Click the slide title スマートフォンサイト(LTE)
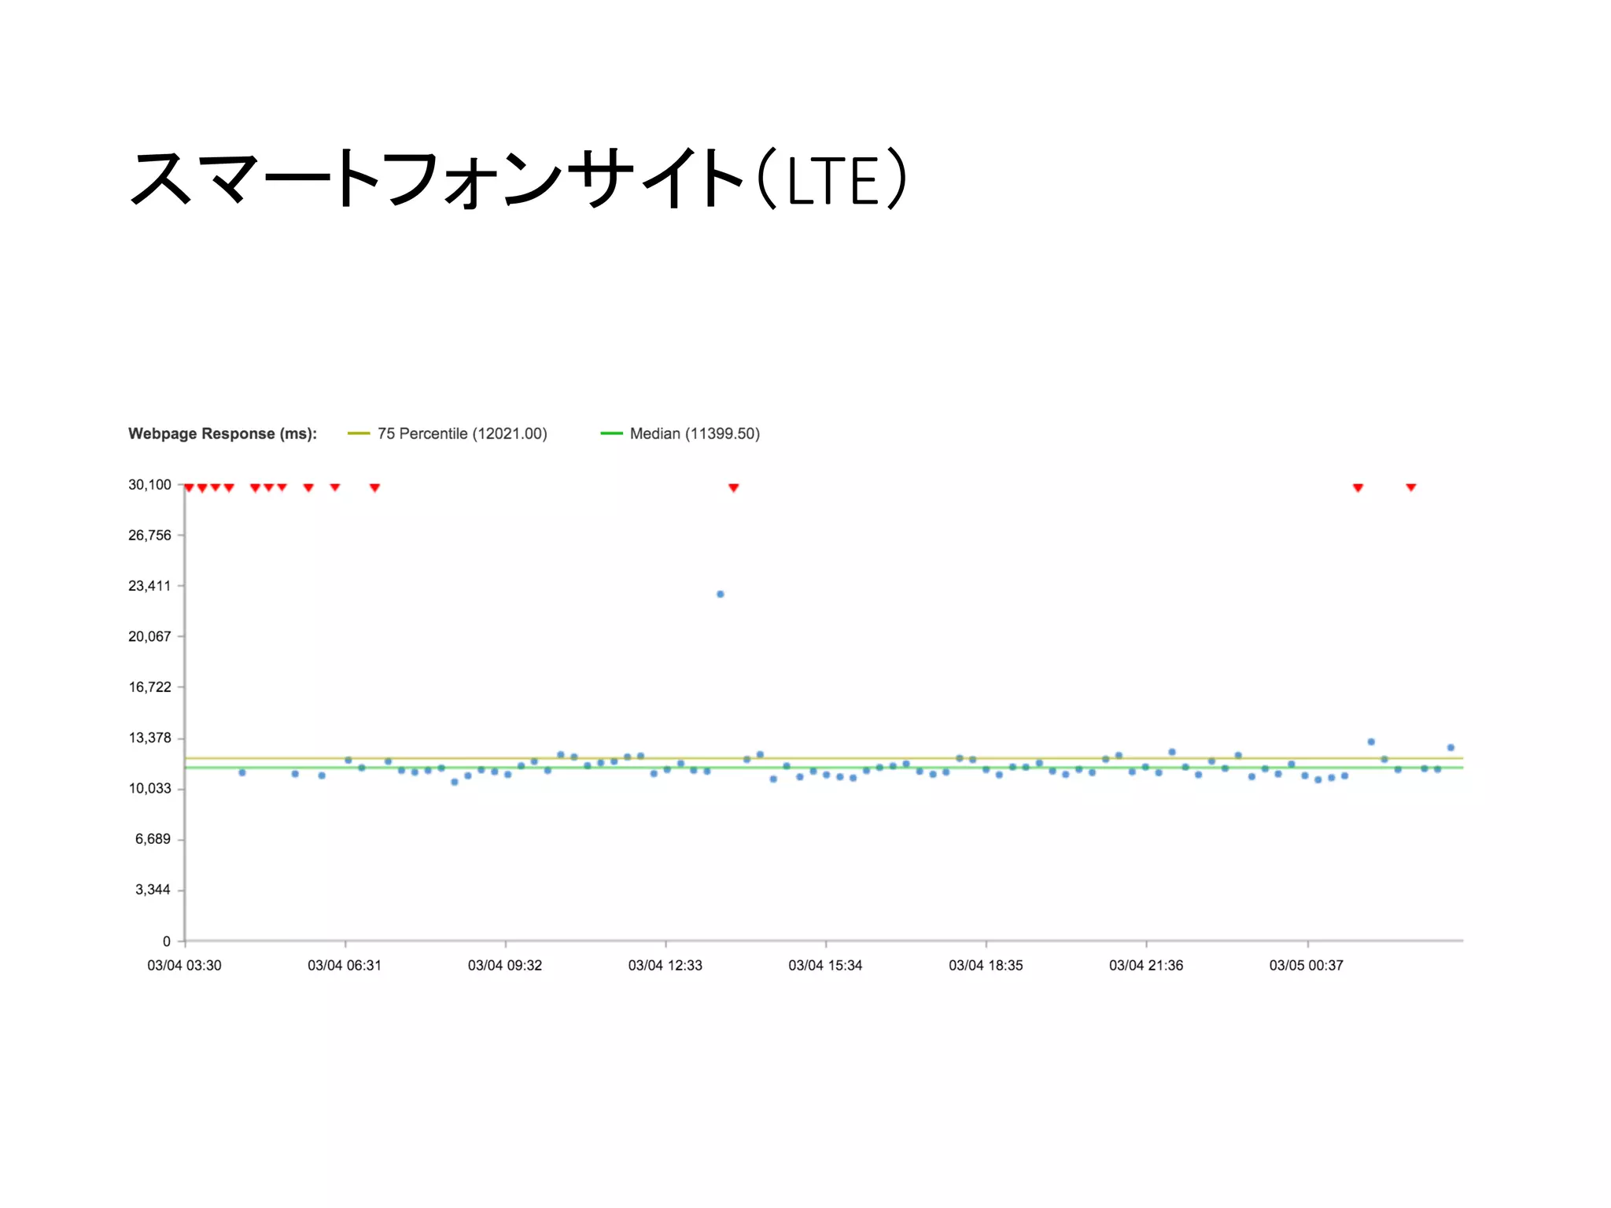The height and width of the screenshot is (1208, 1611). tap(519, 179)
